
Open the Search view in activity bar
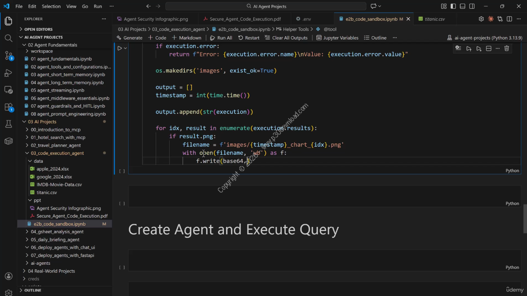8,38
